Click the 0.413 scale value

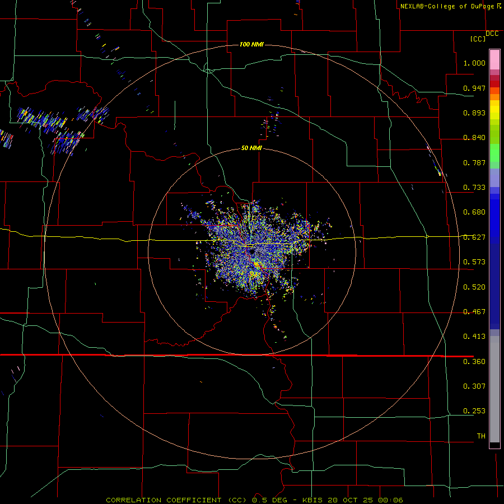point(474,337)
